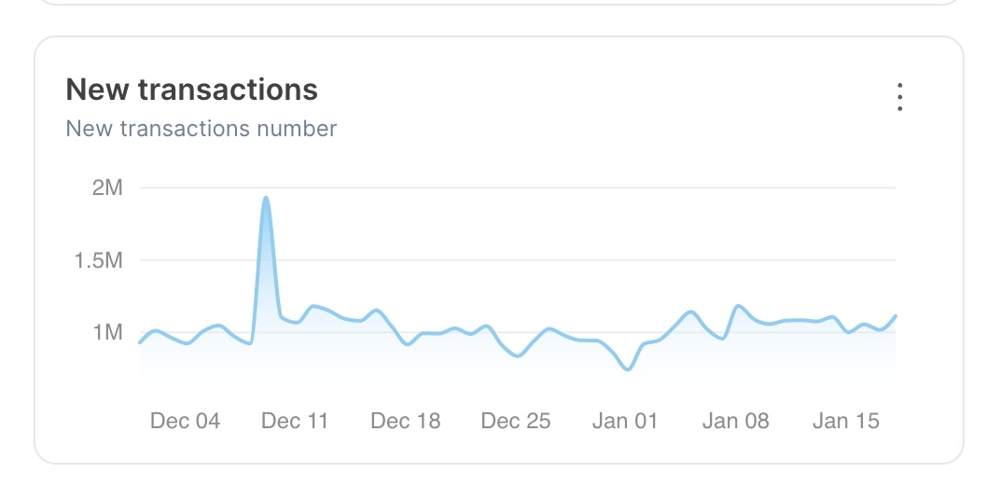Click the 2M y-axis label
The width and height of the screenshot is (987, 487).
pos(107,188)
